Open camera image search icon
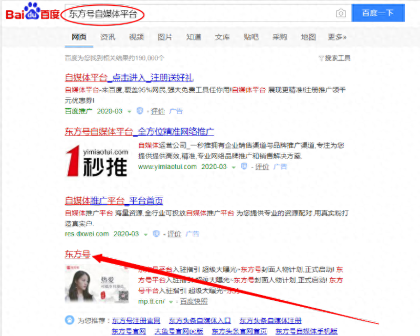Viewport: 420px width, 336px height. (x=341, y=13)
